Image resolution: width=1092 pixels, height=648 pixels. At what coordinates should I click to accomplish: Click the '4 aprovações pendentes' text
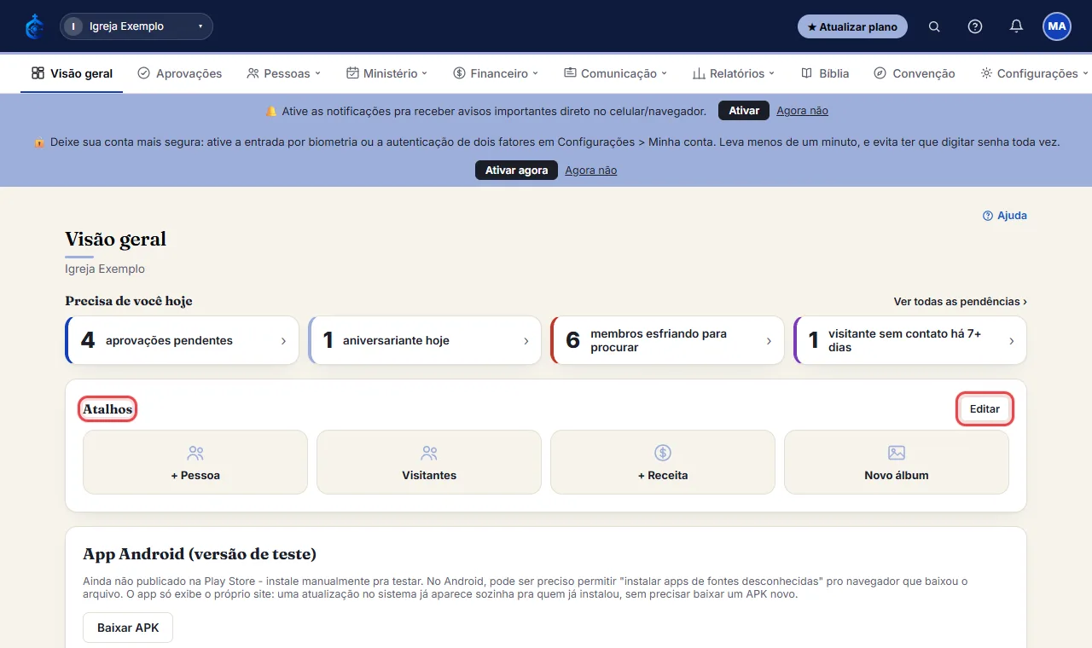pyautogui.click(x=157, y=341)
